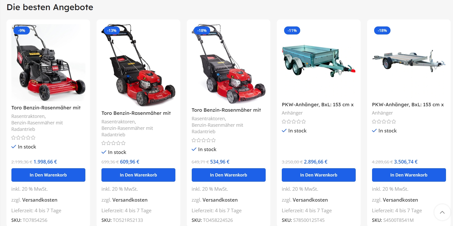Viewport: 453px width, 226px height.
Task: Open the Anhänger category link of first trailer
Action: click(292, 113)
